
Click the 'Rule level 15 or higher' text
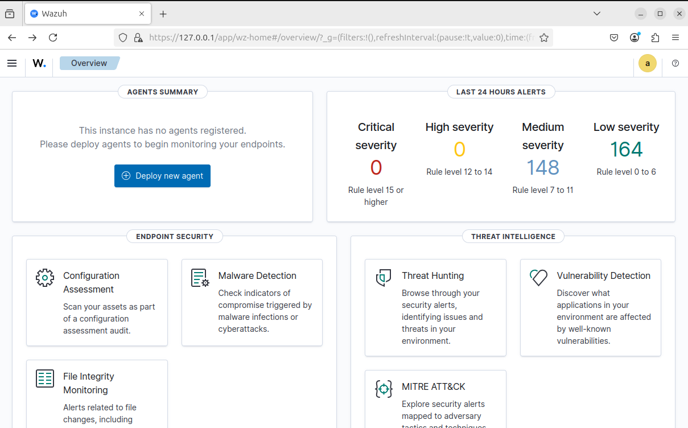tap(376, 196)
